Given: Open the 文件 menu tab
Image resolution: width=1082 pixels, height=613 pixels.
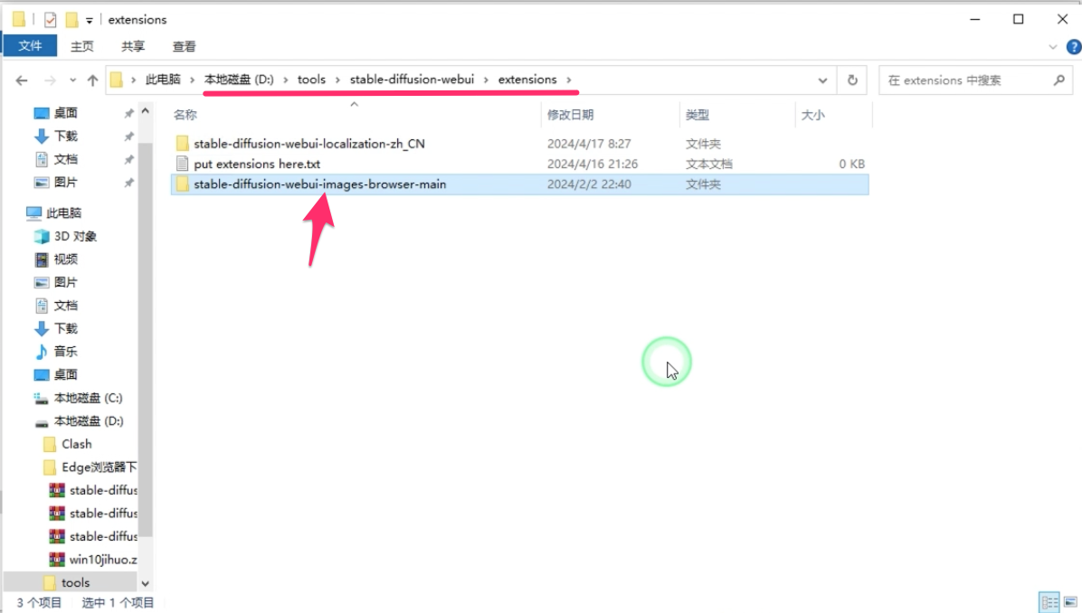Looking at the screenshot, I should pyautogui.click(x=30, y=45).
